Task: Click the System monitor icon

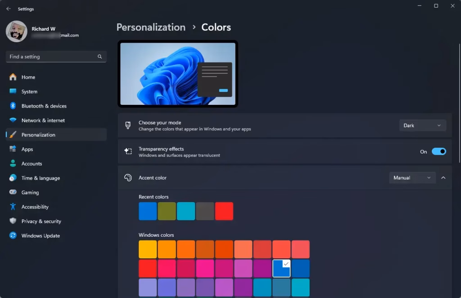Action: (x=13, y=91)
